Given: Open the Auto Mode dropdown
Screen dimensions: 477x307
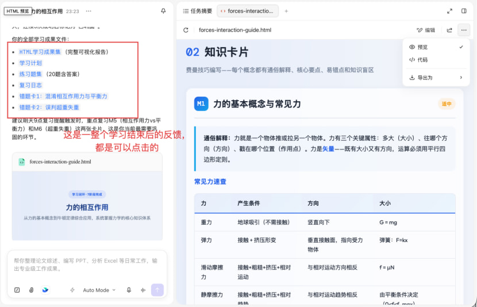Looking at the screenshot, I should click(x=99, y=290).
